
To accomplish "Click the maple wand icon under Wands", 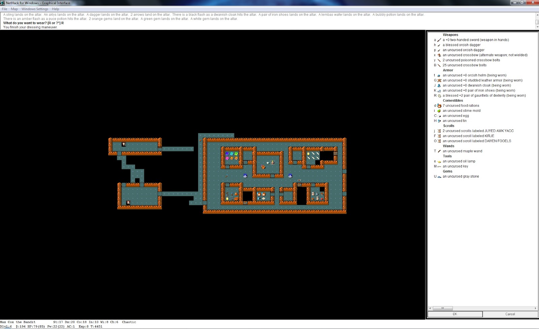I will tap(439, 151).
